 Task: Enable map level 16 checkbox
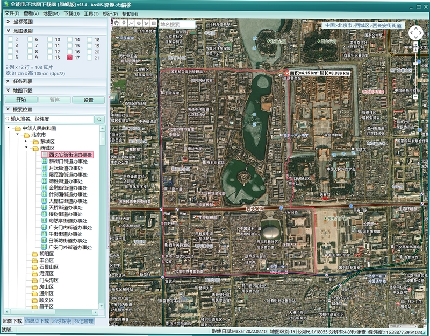coord(70,52)
